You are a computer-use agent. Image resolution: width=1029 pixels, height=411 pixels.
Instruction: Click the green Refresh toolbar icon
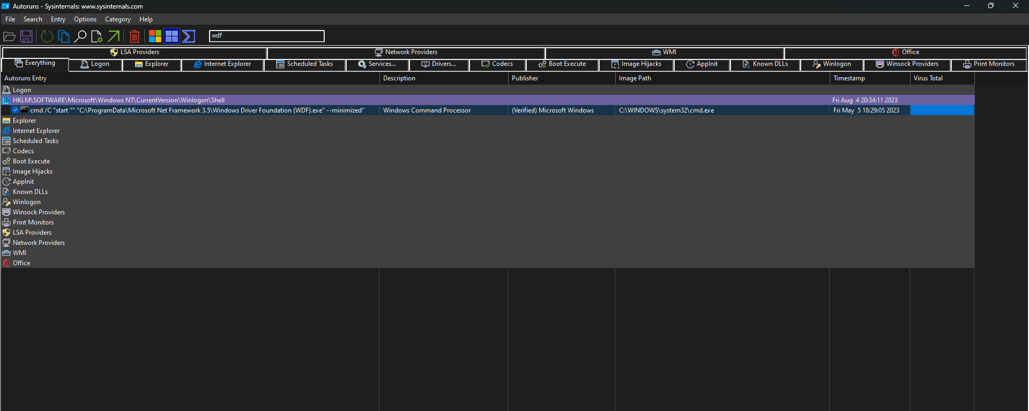pos(47,36)
